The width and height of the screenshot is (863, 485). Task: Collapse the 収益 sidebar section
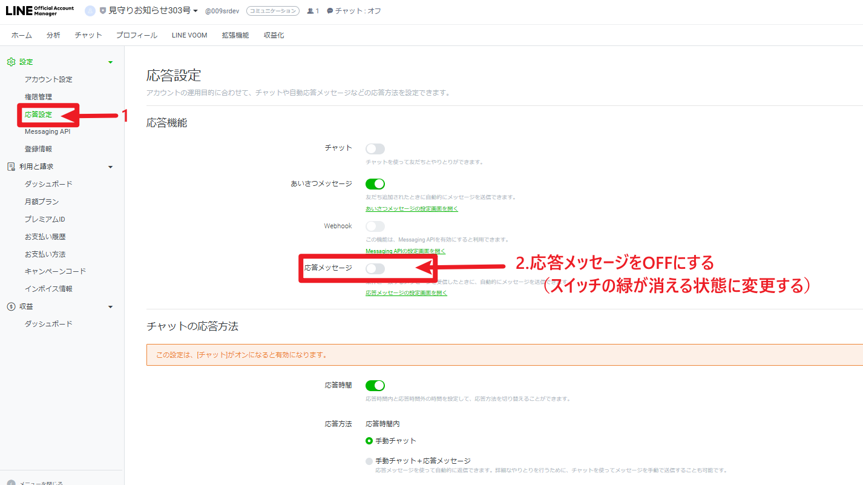coord(110,307)
